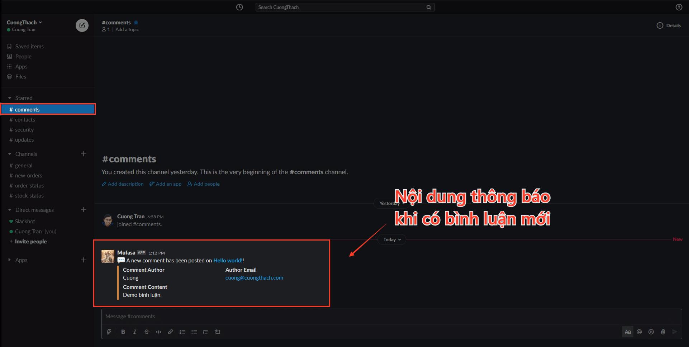Image resolution: width=689 pixels, height=347 pixels.
Task: Open the help question mark icon
Action: pyautogui.click(x=679, y=7)
